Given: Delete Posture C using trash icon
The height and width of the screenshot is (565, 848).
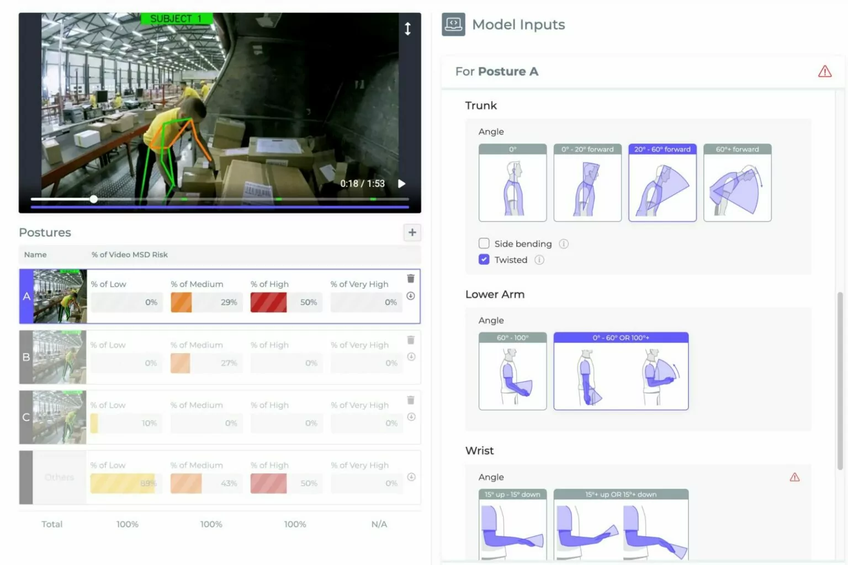Looking at the screenshot, I should pos(411,400).
